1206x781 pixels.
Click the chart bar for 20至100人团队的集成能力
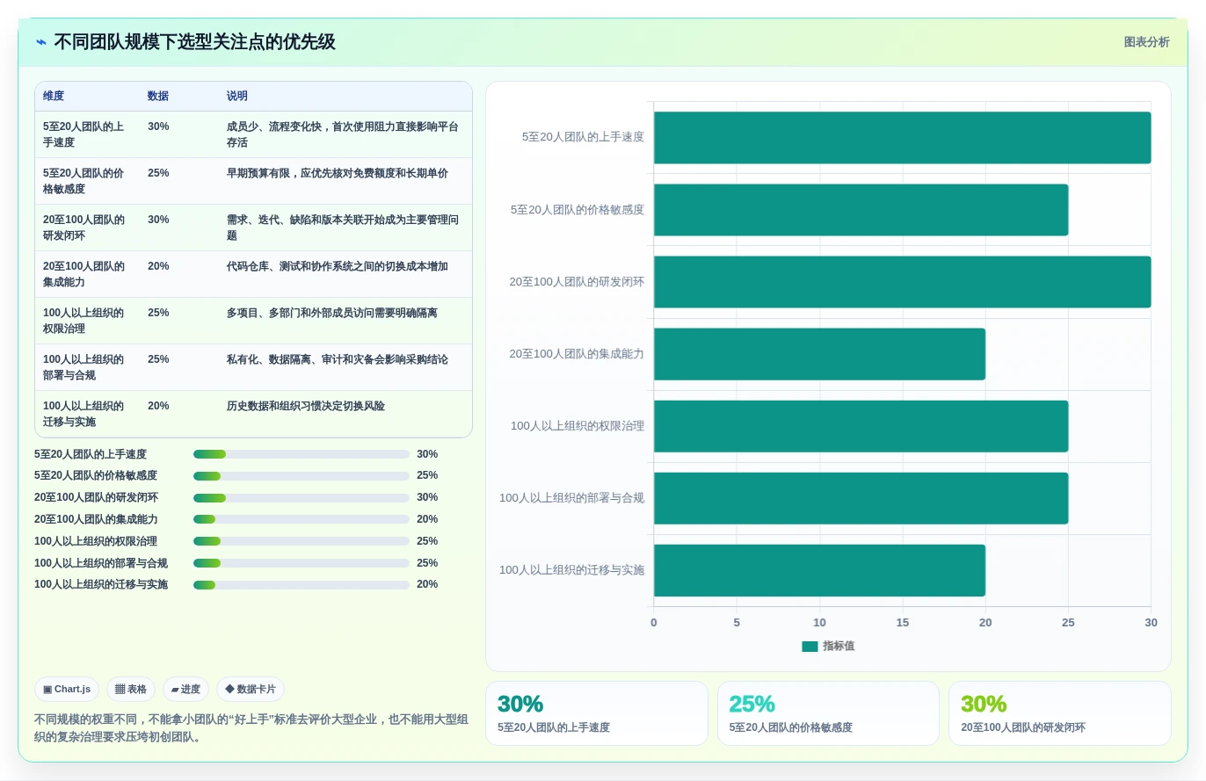pyautogui.click(x=819, y=354)
